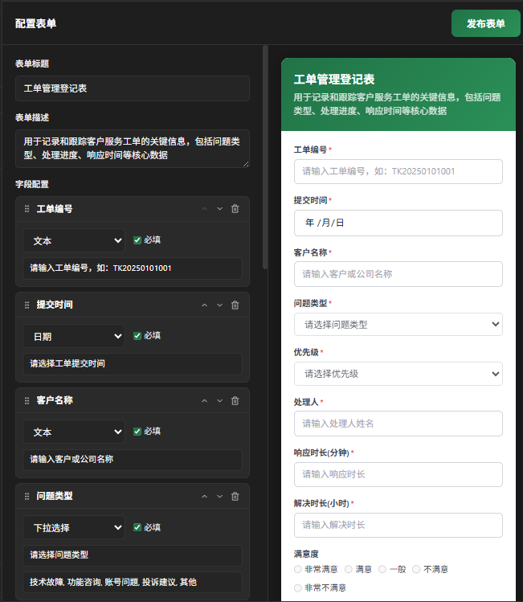This screenshot has height=602, width=523.
Task: Delete the 问题类型 field with trash icon
Action: point(235,496)
